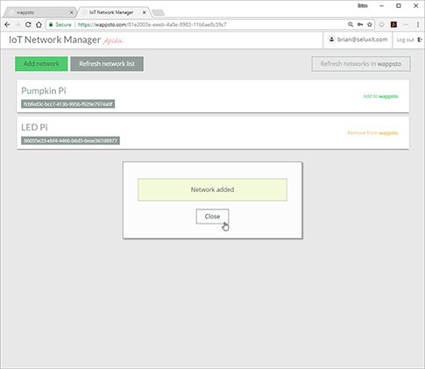The height and width of the screenshot is (369, 425).
Task: Open the browser home page icon
Action: click(39, 25)
